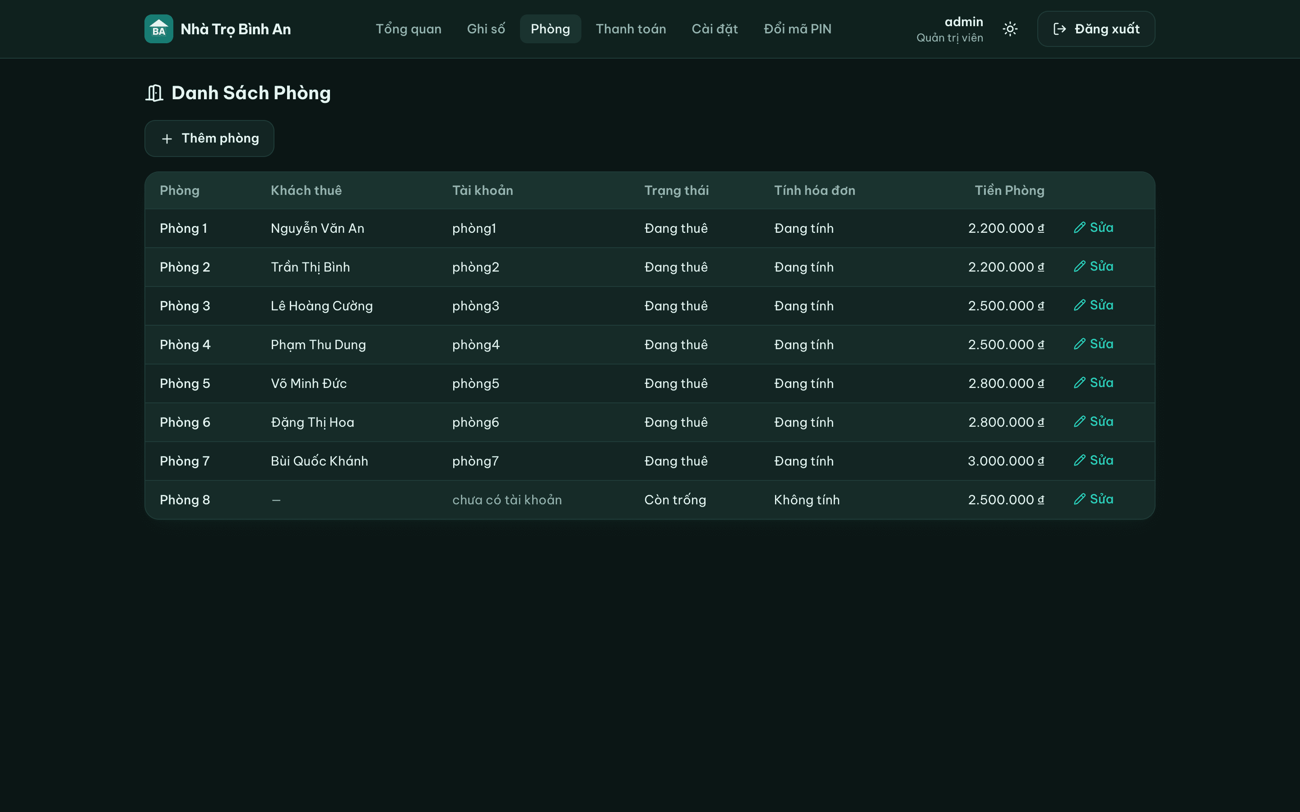1300x812 pixels.
Task: Click the door icon beside Danh Sách Phòng
Action: (154, 93)
